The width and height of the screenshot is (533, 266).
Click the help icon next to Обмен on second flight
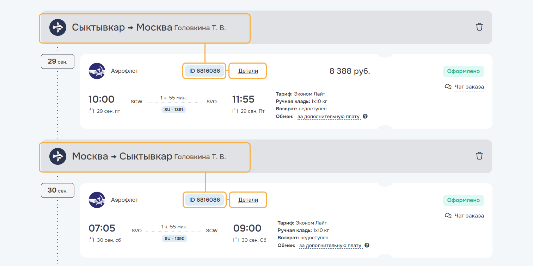[x=367, y=245]
